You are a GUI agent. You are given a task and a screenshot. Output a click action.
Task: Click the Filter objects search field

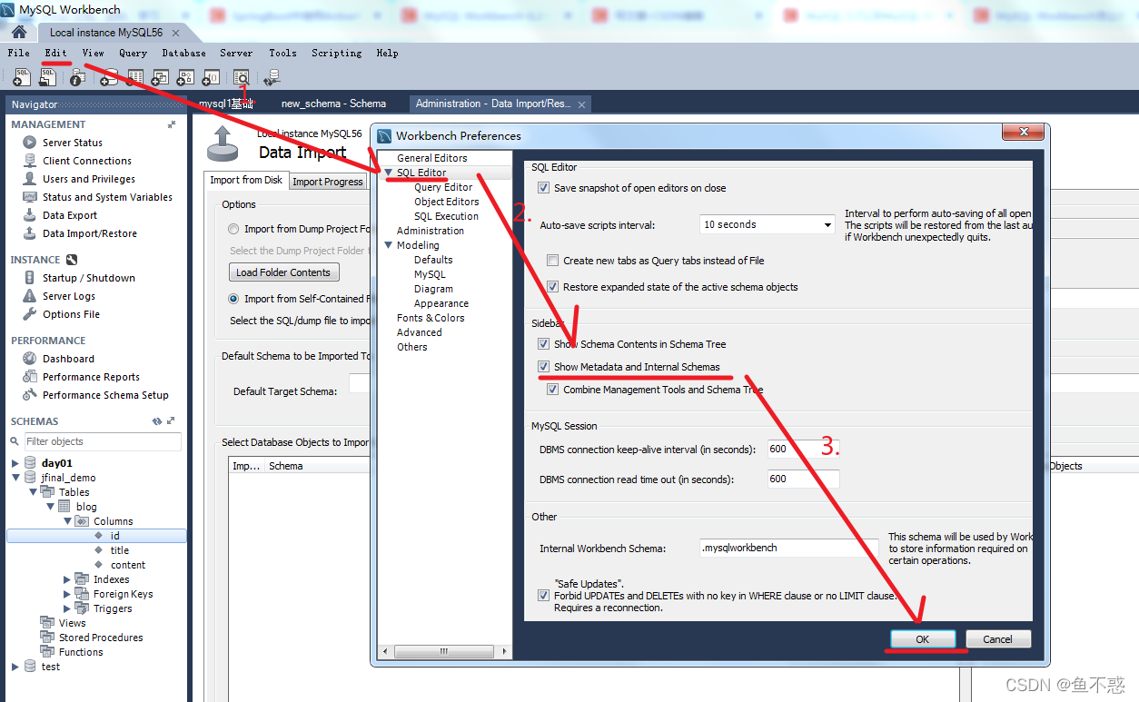click(x=103, y=441)
